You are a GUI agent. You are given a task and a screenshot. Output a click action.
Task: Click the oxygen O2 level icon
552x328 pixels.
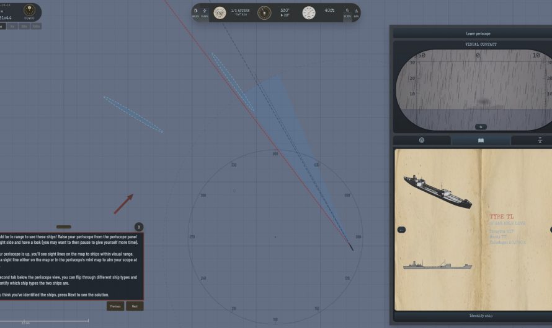(347, 11)
